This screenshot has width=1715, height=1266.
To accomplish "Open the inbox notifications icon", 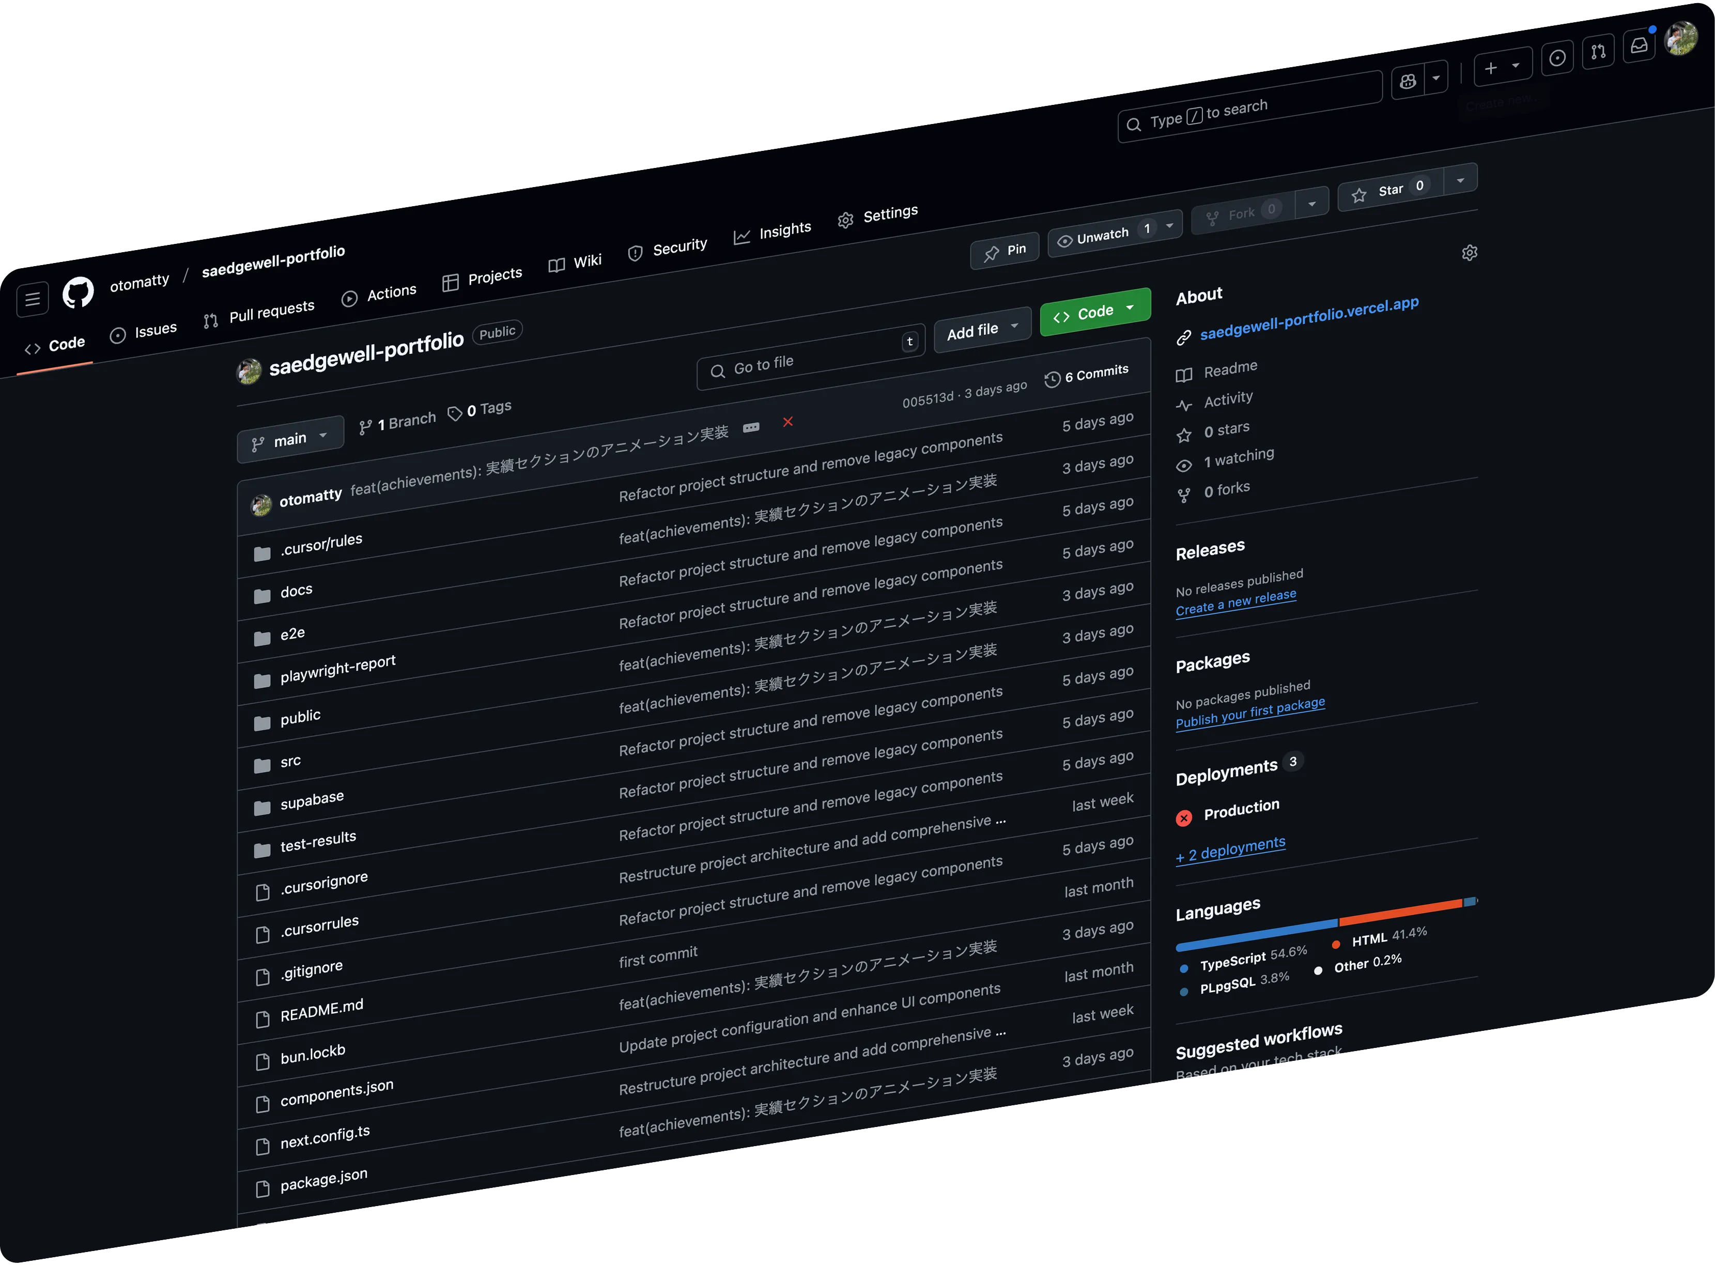I will click(1640, 46).
